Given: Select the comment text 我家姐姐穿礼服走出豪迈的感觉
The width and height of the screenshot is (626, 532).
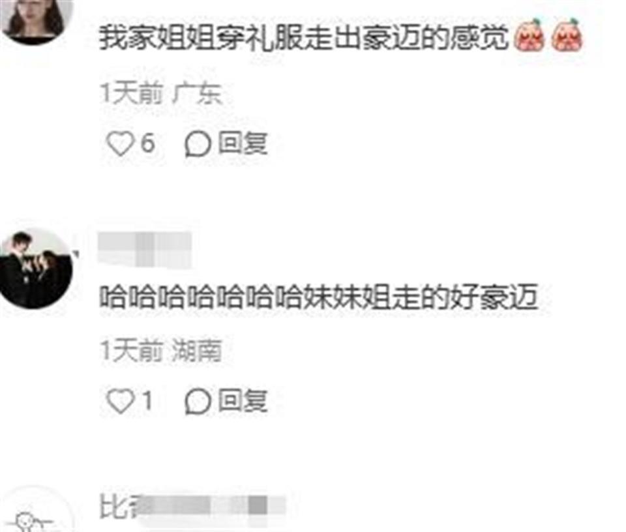Looking at the screenshot, I should [x=303, y=38].
